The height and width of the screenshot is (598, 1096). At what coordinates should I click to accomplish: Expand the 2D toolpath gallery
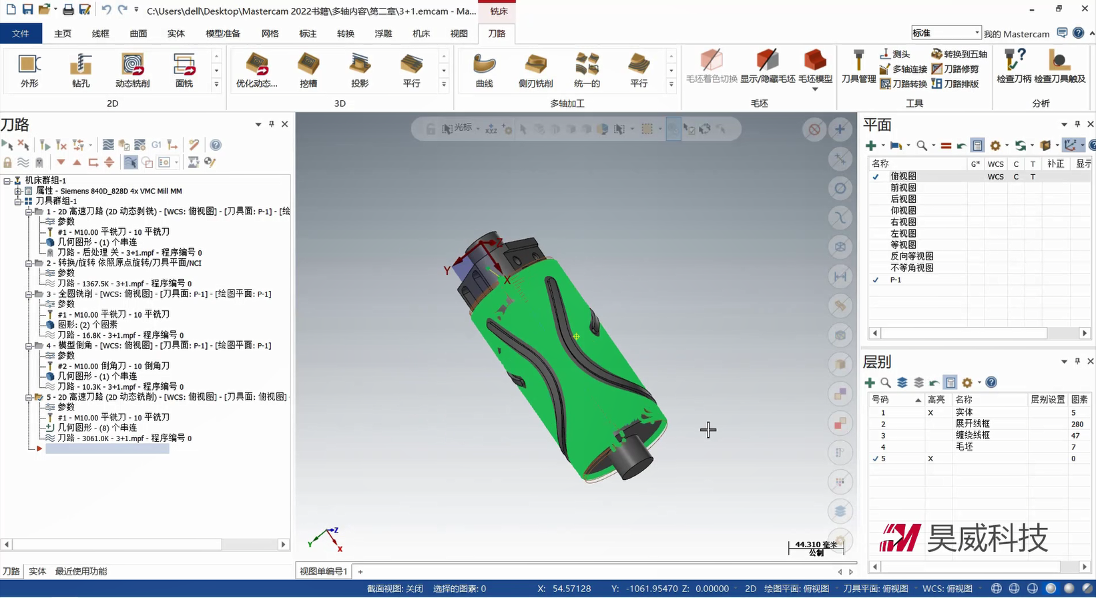pos(216,84)
